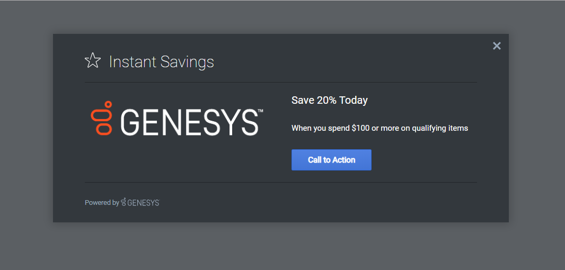
Task: Click the Save 20% Today headline
Action: click(x=329, y=100)
